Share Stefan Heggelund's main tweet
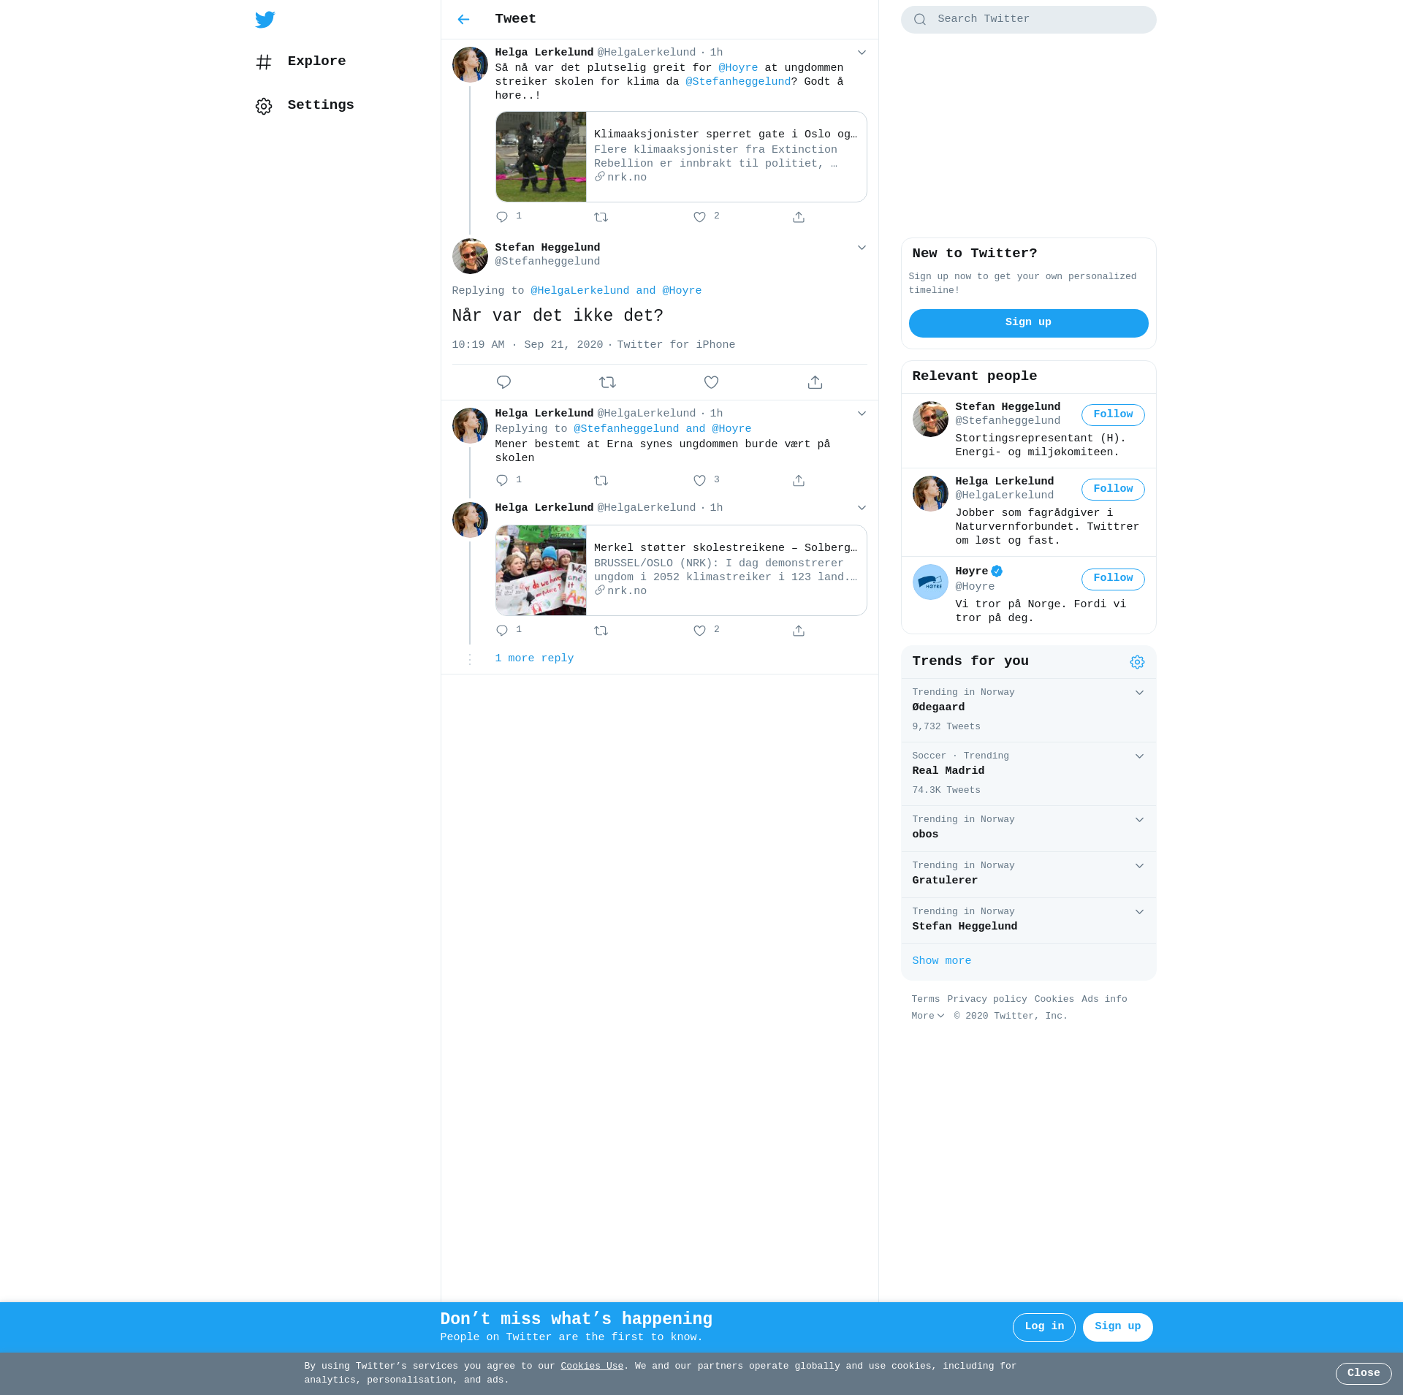This screenshot has height=1395, width=1403. 815,382
